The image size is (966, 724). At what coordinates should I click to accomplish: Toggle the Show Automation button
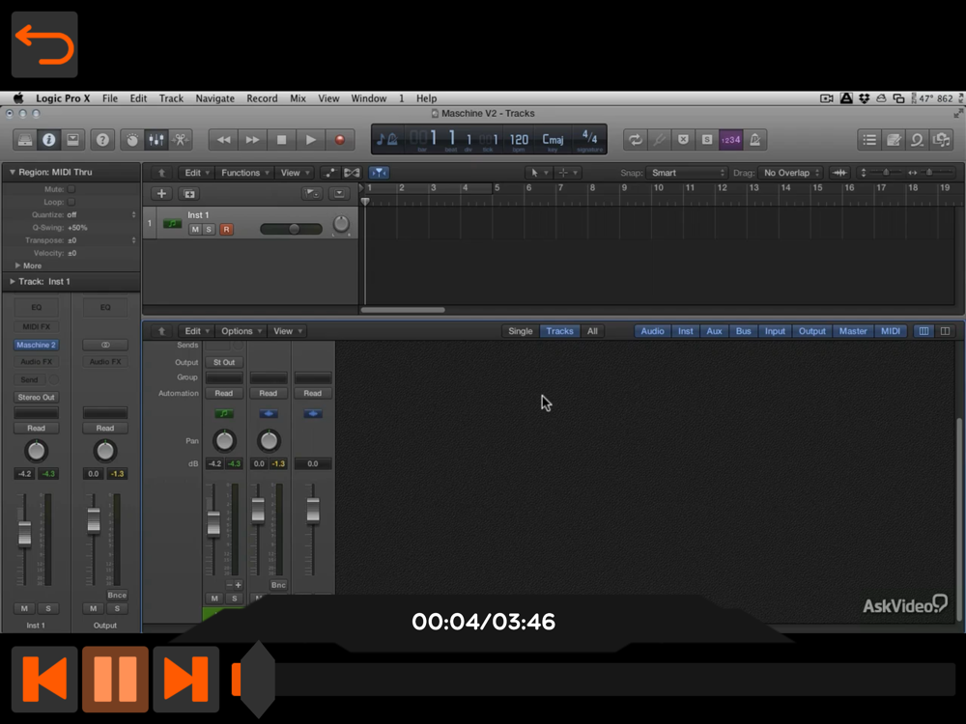[329, 173]
